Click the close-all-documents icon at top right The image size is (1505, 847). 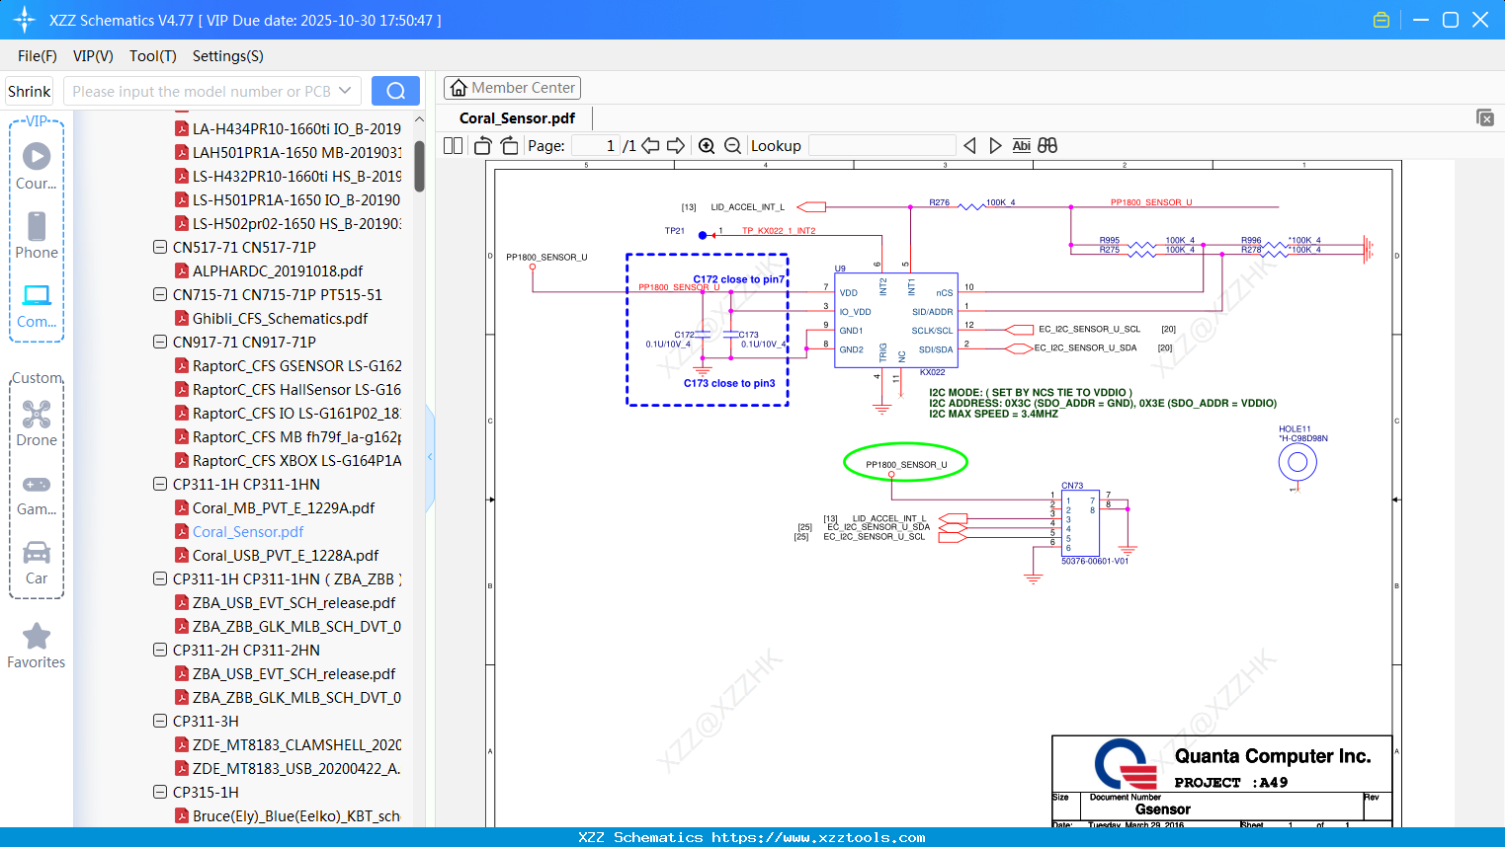pos(1484,117)
